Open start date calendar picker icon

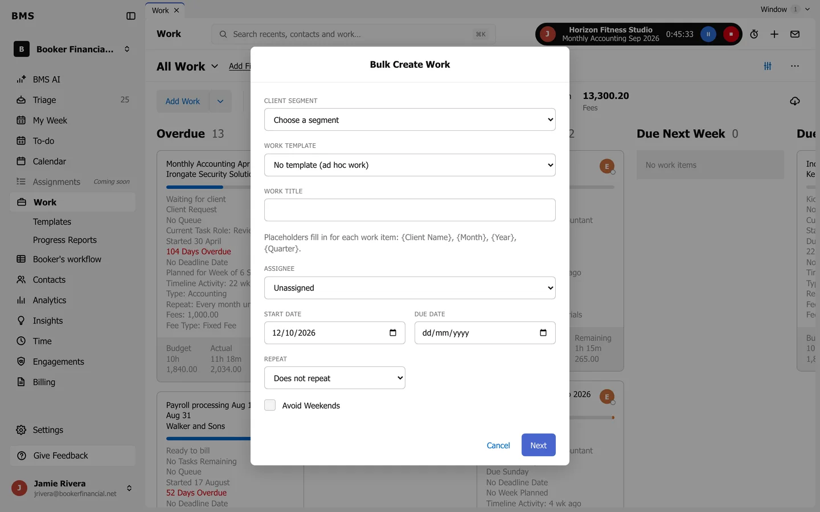(x=393, y=333)
